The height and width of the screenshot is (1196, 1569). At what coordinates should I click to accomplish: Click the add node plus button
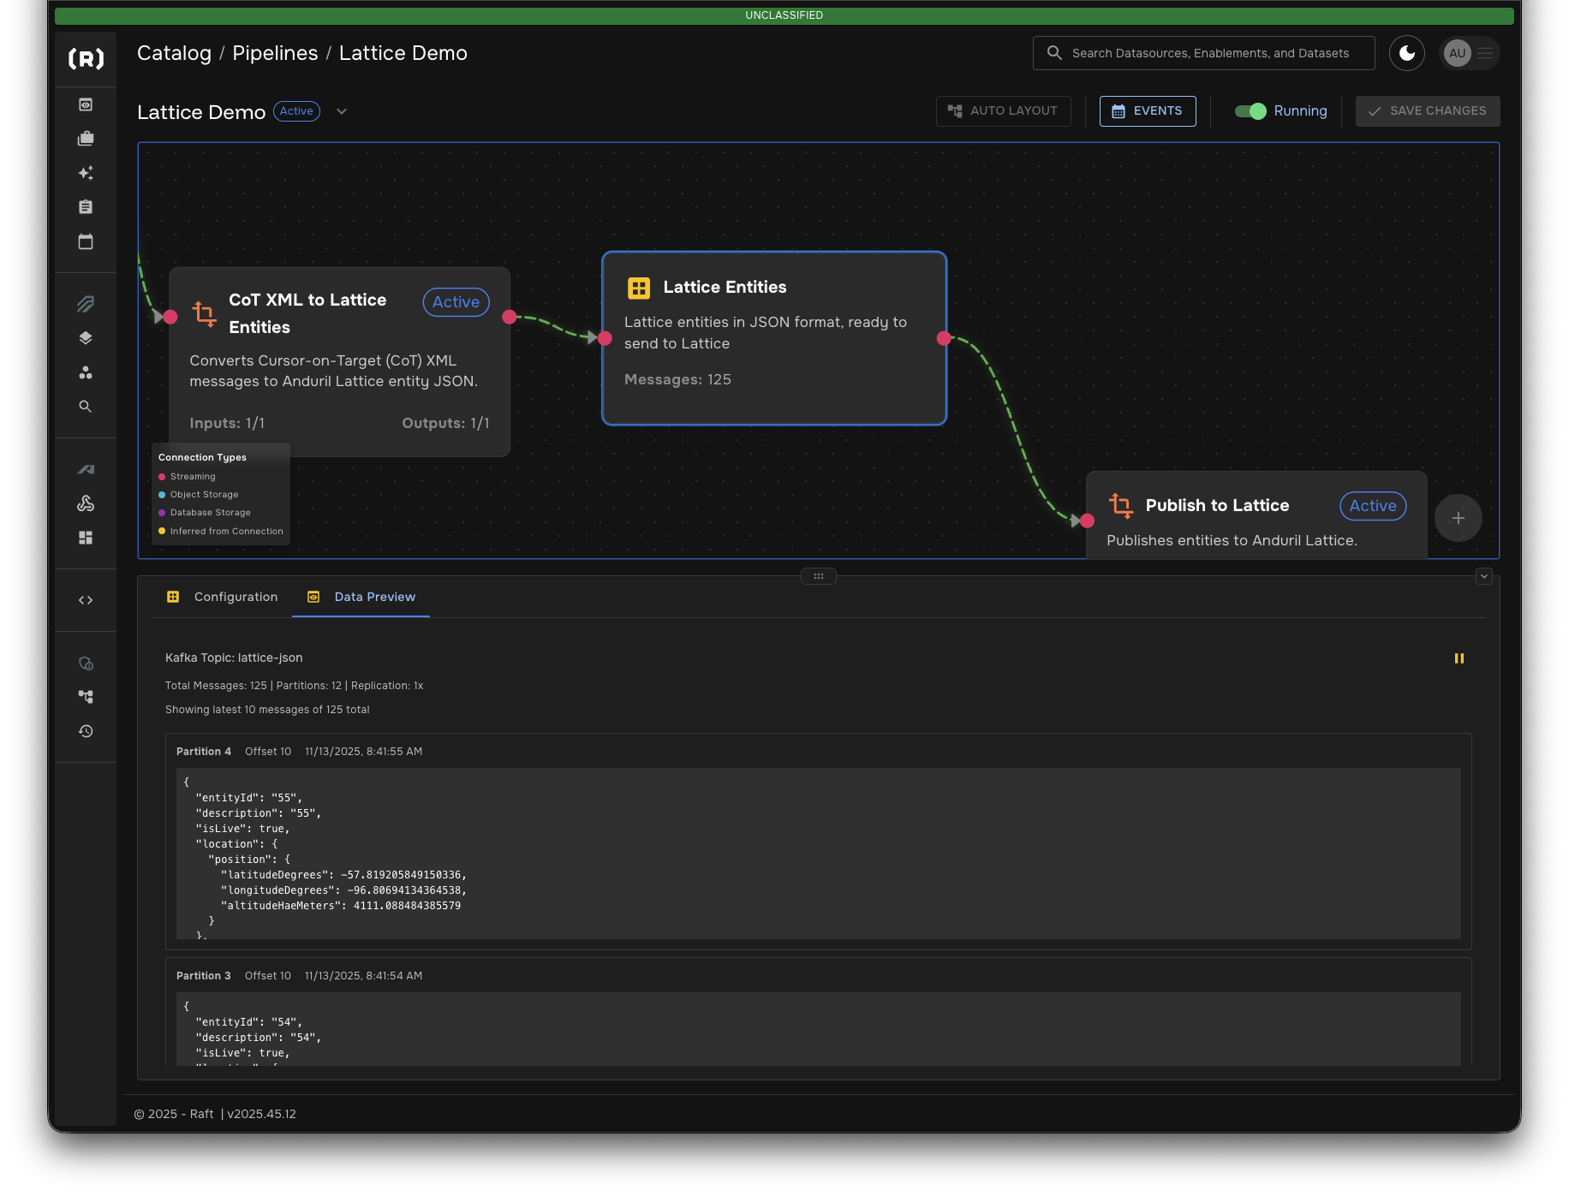[x=1459, y=518]
